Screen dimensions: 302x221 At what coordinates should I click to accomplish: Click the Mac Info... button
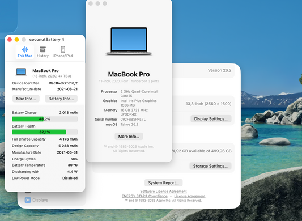(26, 99)
